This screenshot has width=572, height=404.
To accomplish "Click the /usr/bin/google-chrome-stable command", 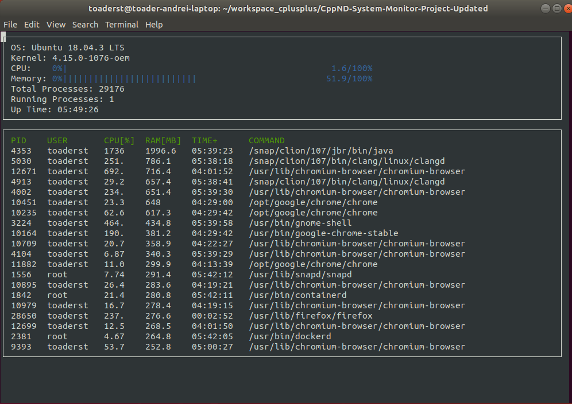I will [x=323, y=233].
